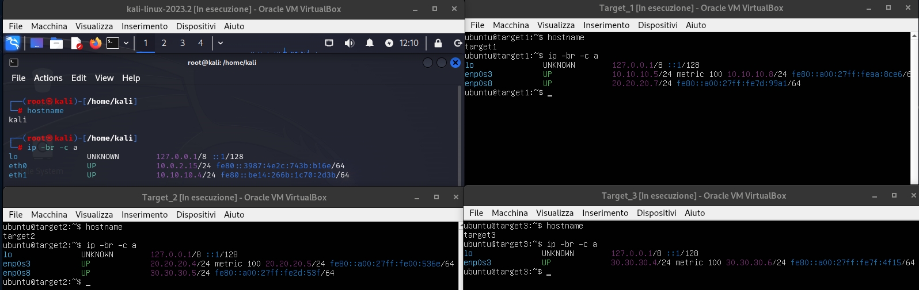This screenshot has width=919, height=290.
Task: Click the volume speaker icon
Action: [x=350, y=43]
